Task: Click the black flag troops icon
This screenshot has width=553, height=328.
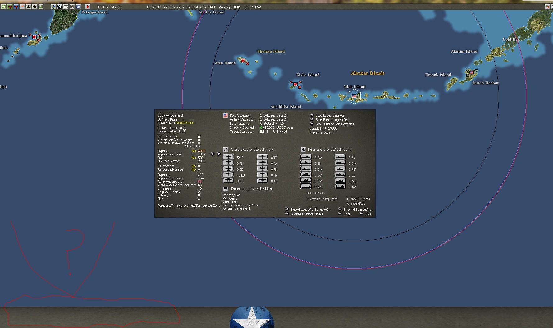Action: (226, 189)
